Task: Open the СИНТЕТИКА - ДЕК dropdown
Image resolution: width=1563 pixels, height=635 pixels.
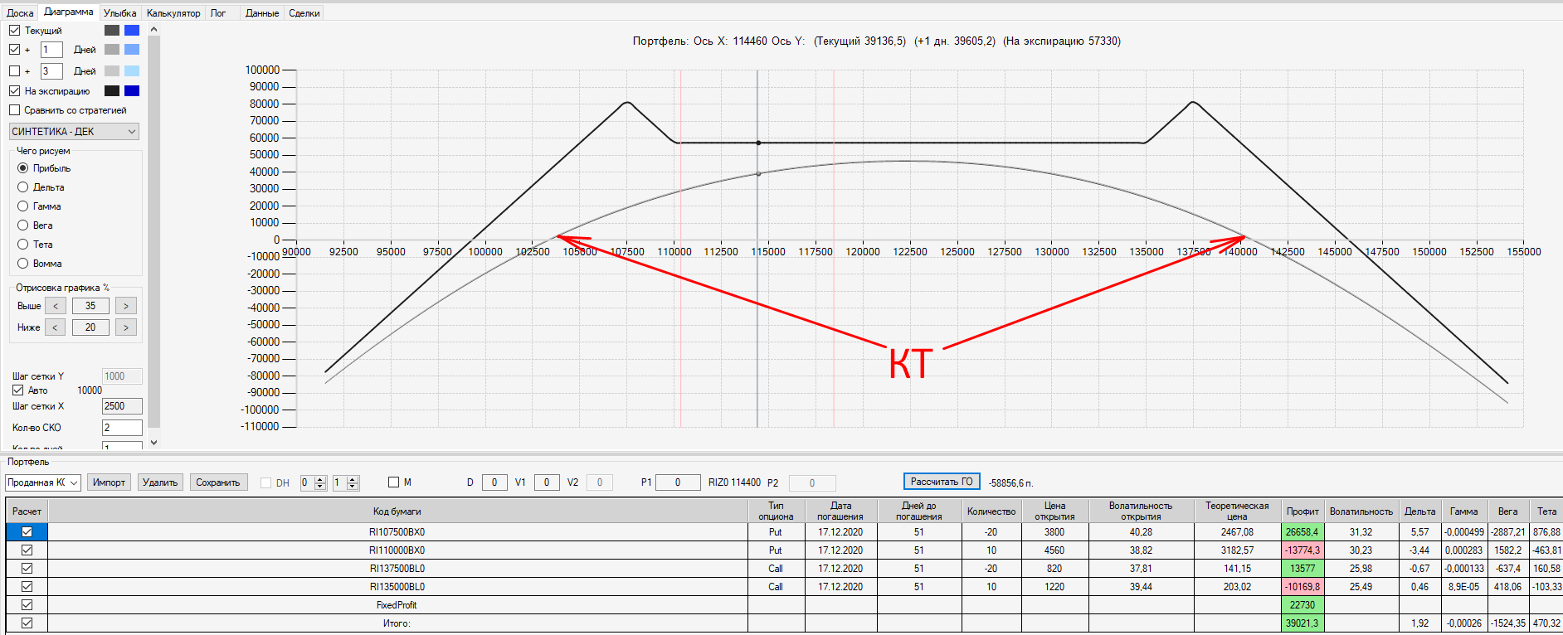Action: coord(74,132)
